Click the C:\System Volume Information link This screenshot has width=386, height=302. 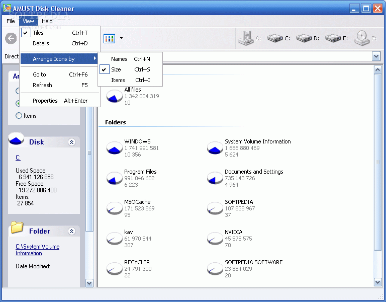37,250
